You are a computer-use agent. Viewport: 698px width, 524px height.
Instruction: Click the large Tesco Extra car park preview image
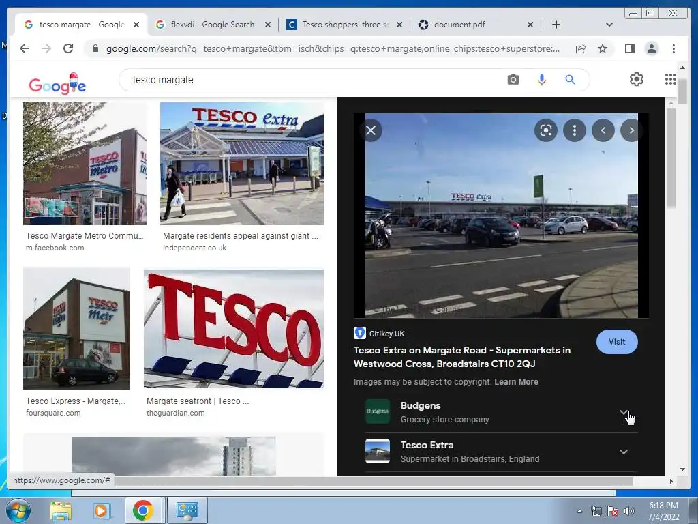[x=501, y=216]
